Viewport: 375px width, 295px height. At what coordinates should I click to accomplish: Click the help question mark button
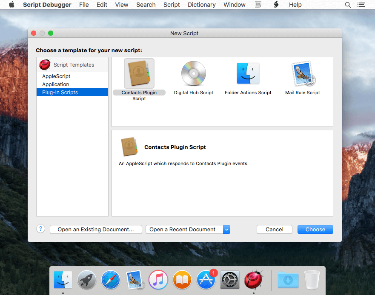(40, 228)
